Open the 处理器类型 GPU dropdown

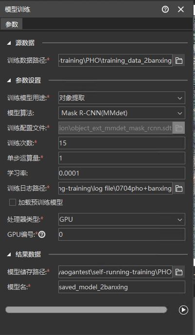pos(122,219)
